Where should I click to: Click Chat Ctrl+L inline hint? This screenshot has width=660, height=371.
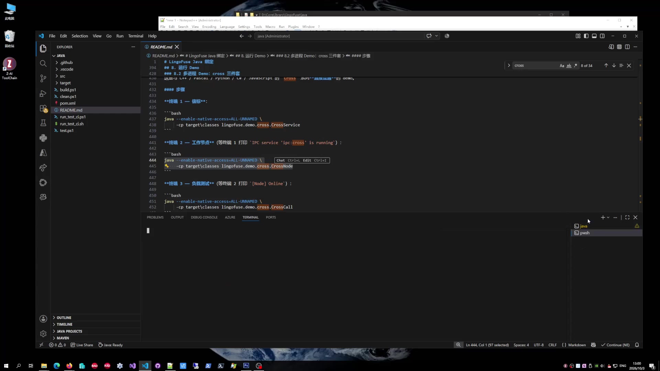pos(288,160)
